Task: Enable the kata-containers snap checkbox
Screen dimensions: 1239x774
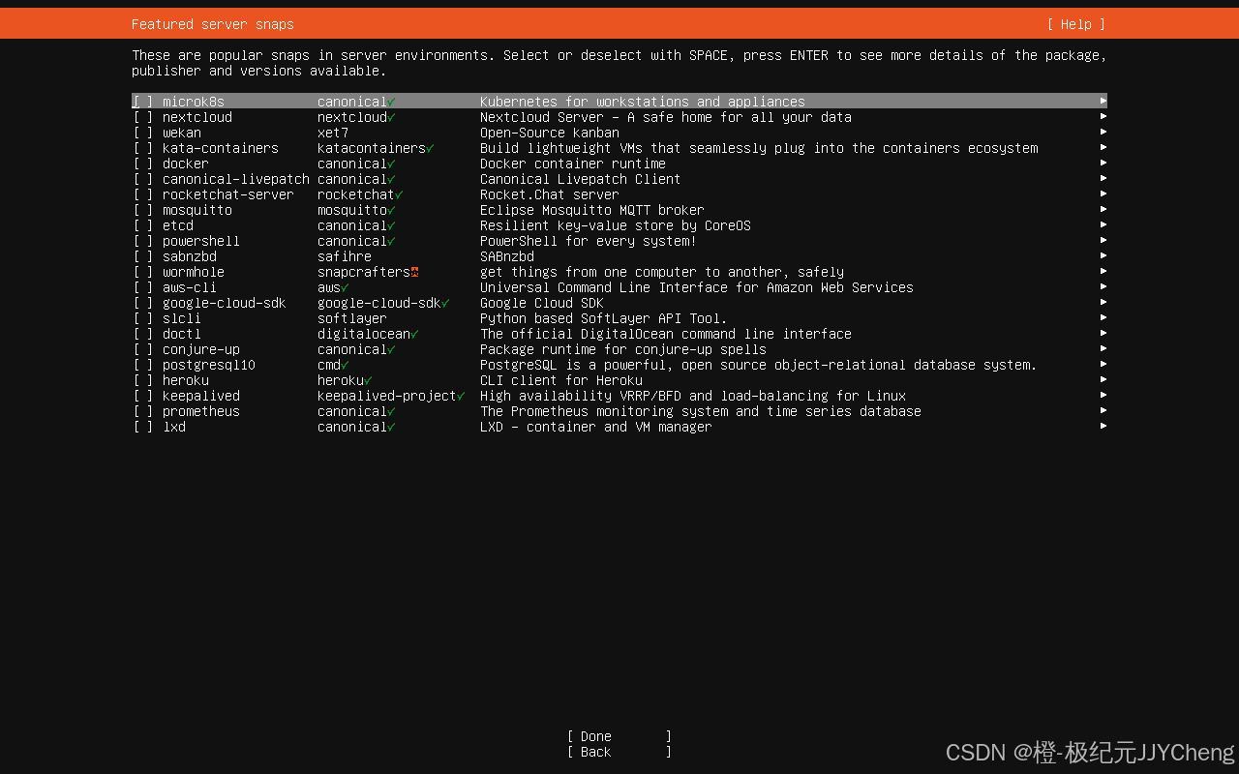Action: tap(143, 148)
